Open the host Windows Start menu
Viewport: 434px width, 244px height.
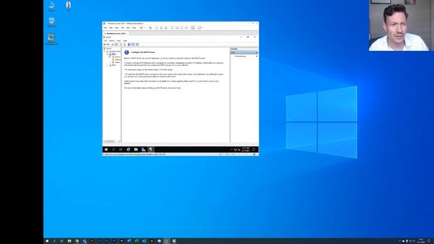[47, 241]
